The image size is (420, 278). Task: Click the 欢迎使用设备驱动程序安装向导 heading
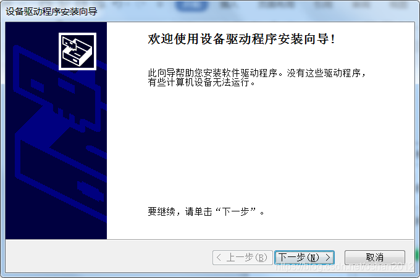[241, 39]
